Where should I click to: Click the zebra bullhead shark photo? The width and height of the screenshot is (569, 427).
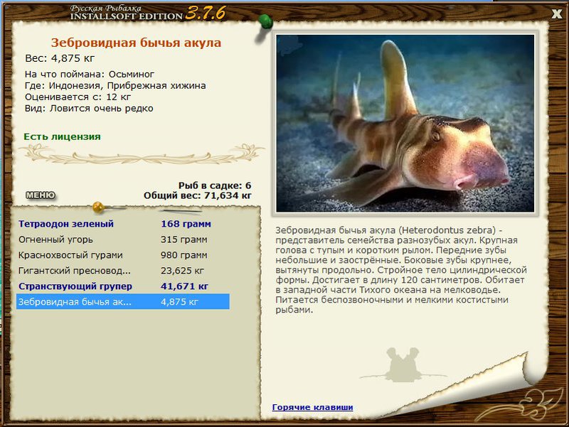[405, 123]
